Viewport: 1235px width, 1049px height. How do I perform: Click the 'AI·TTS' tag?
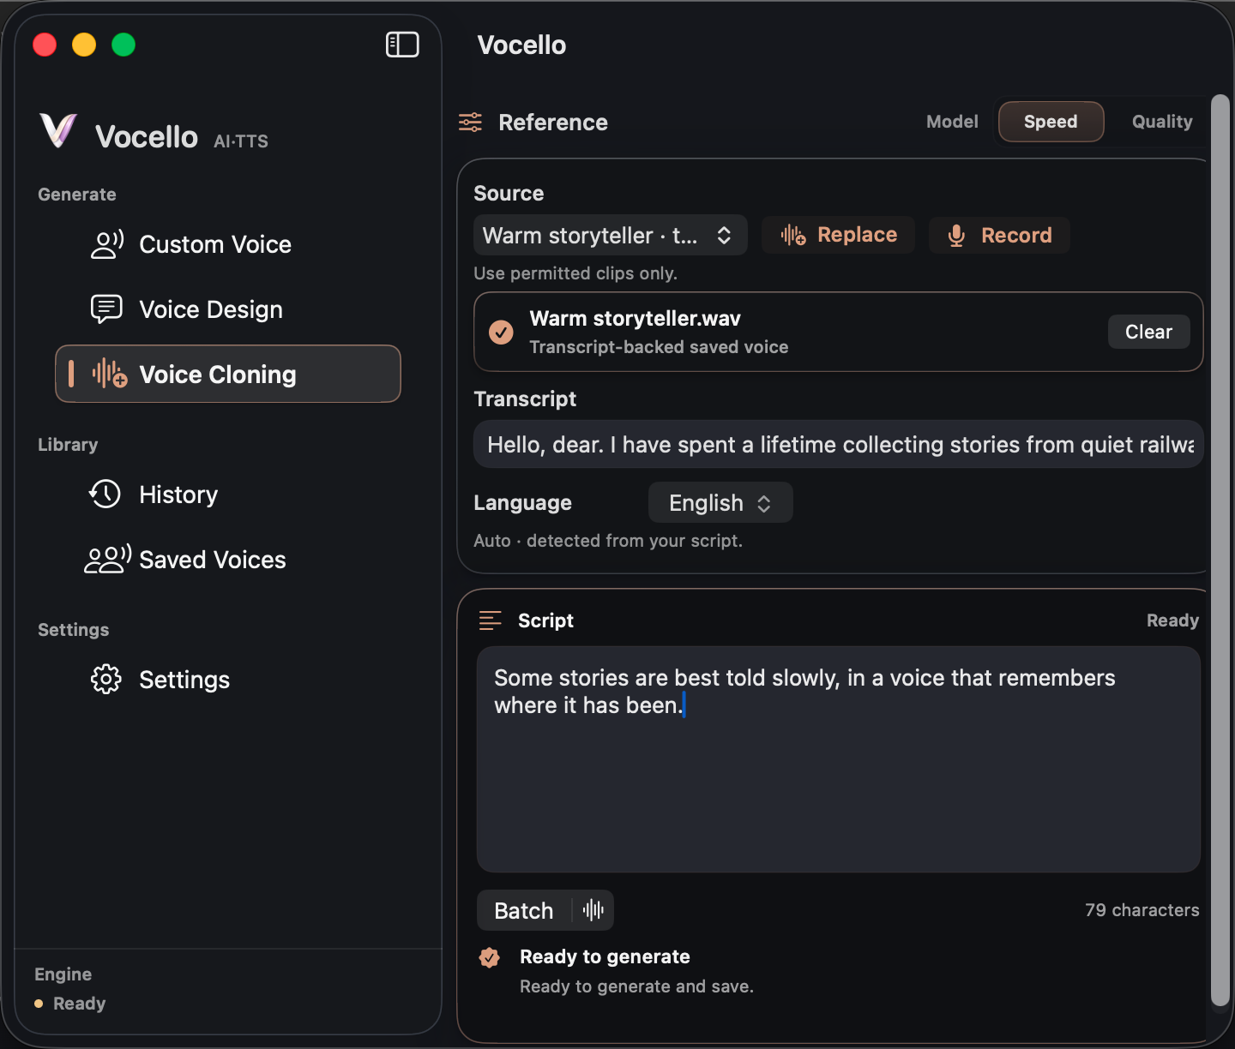click(x=241, y=141)
